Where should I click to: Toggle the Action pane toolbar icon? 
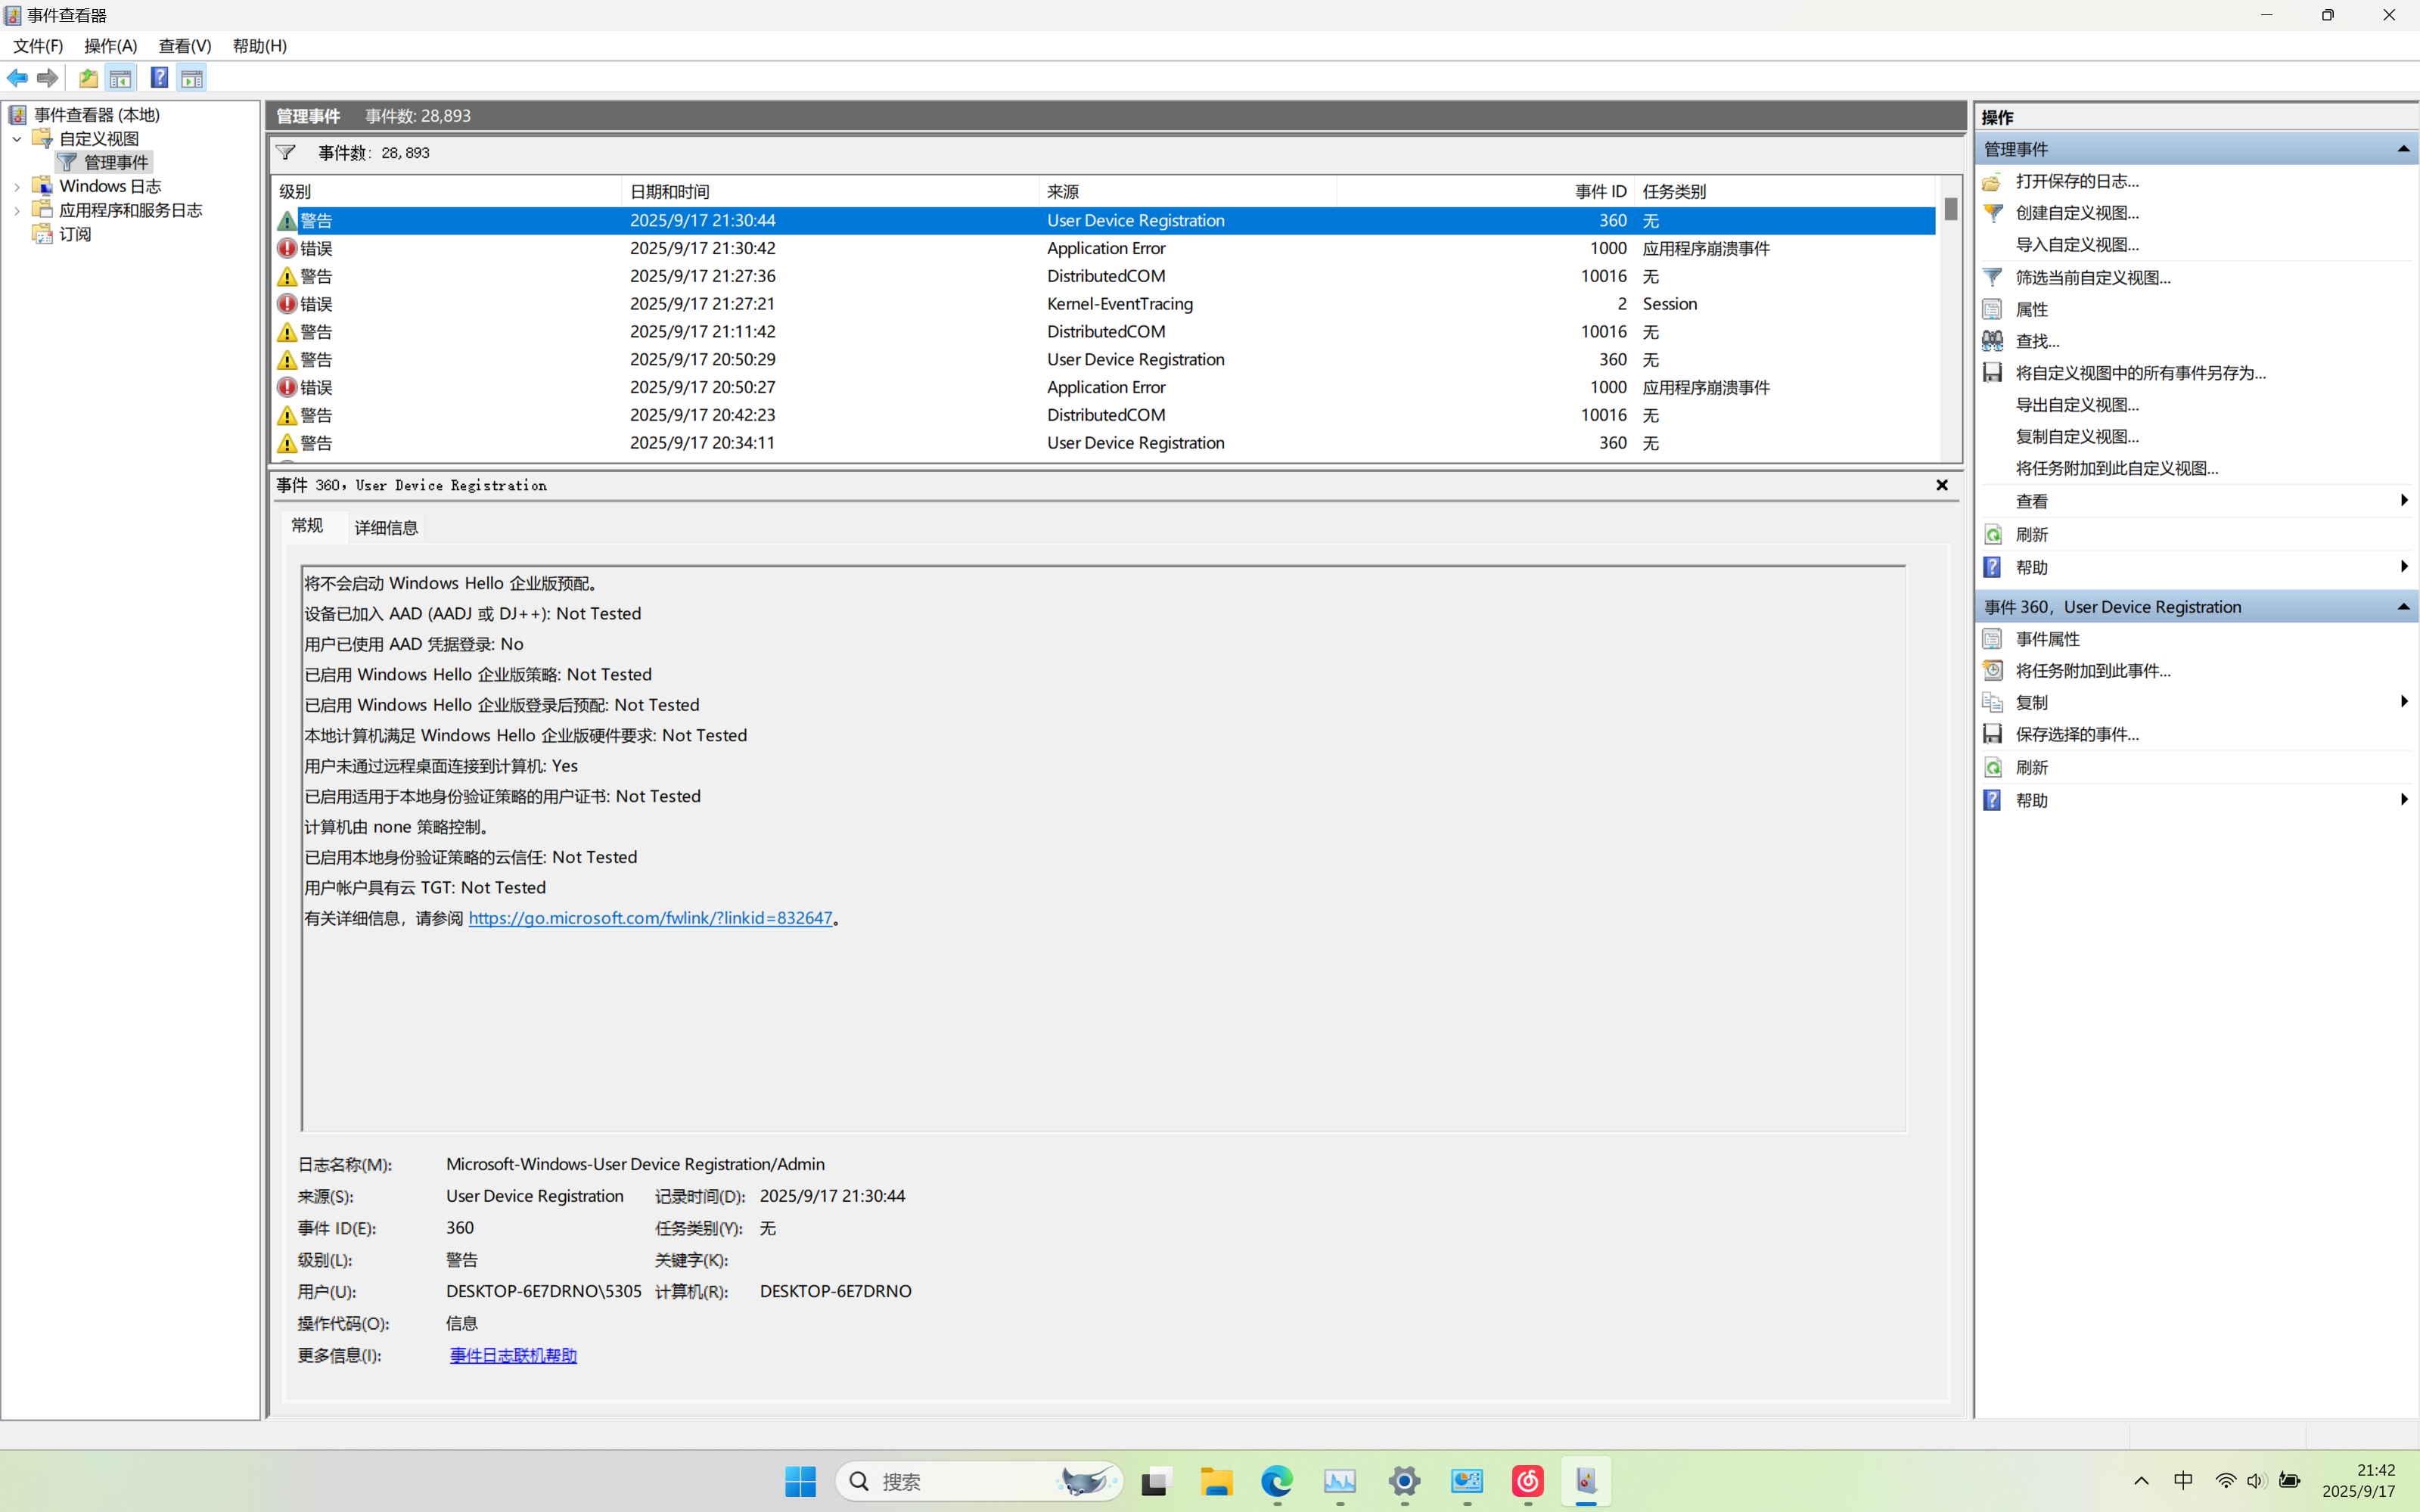click(191, 78)
